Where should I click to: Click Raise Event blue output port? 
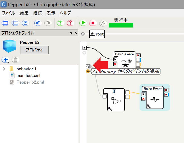coord(166,94)
